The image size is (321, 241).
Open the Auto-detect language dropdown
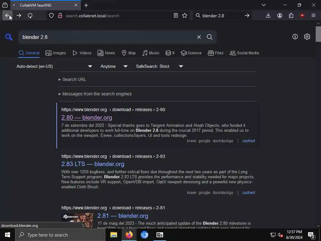click(x=54, y=67)
